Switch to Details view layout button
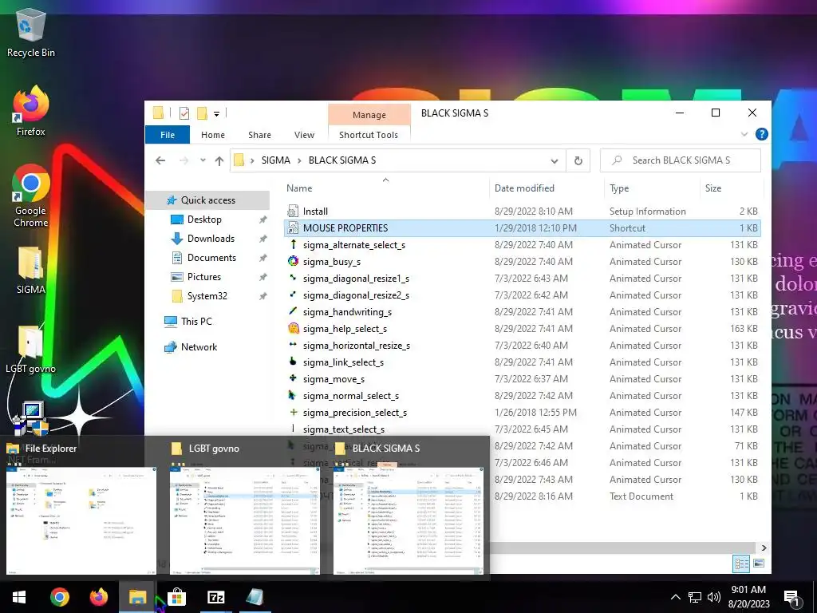Viewport: 817px width, 613px height. coord(741,564)
